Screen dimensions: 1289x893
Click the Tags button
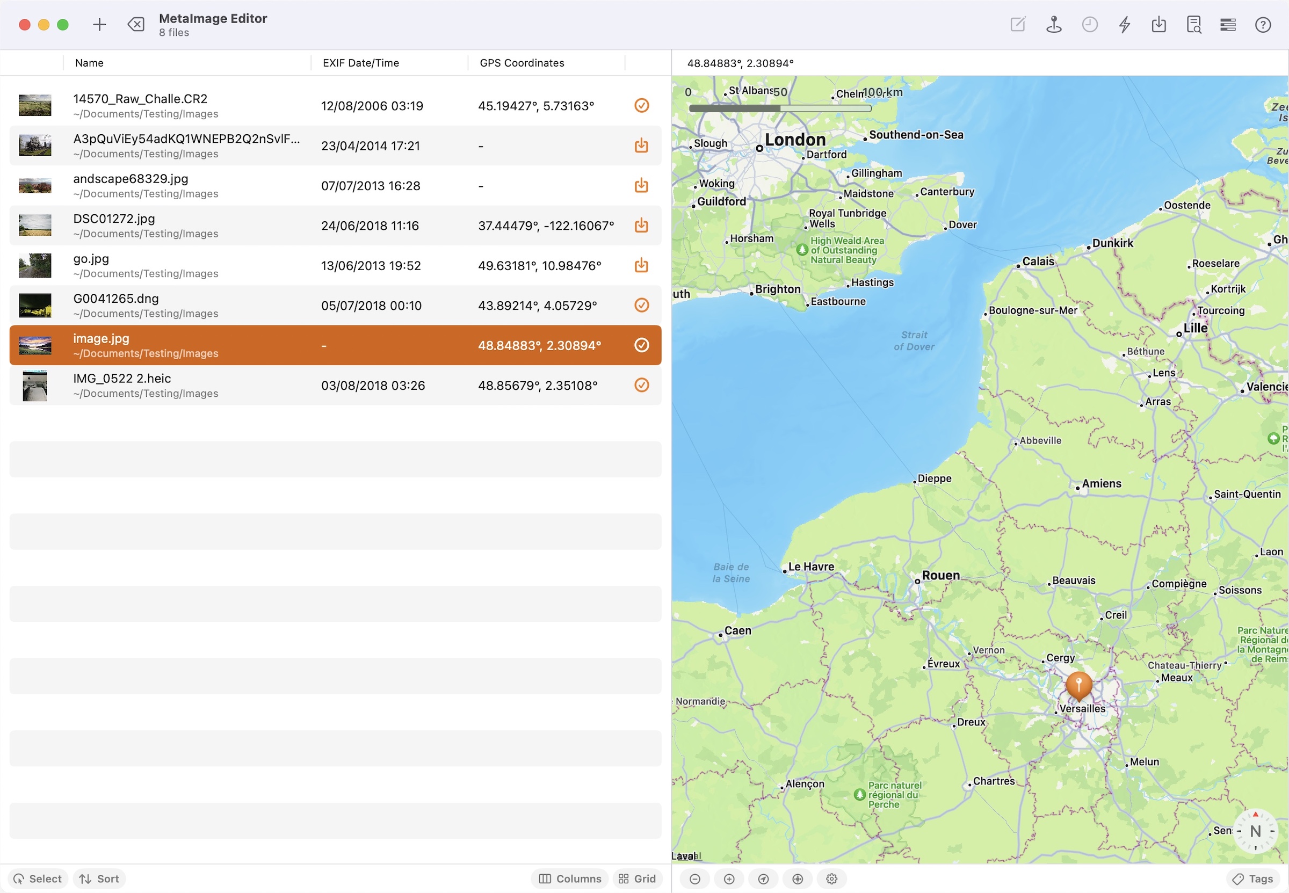pyautogui.click(x=1252, y=879)
